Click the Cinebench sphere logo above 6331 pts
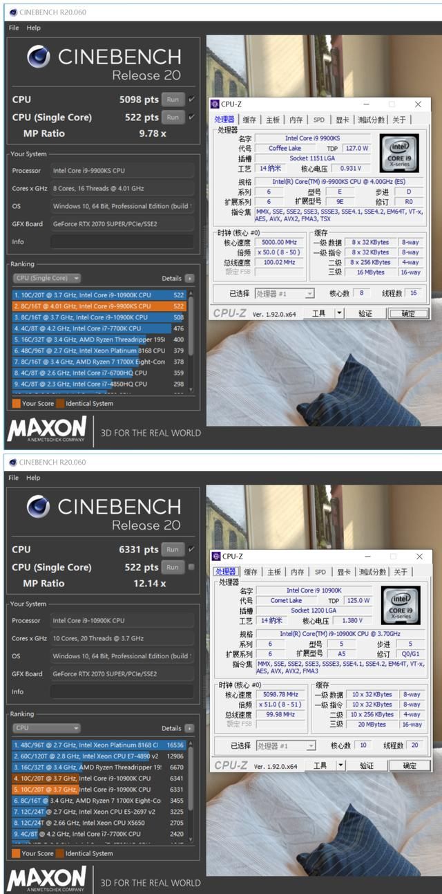This screenshot has width=442, height=894. coord(38,507)
